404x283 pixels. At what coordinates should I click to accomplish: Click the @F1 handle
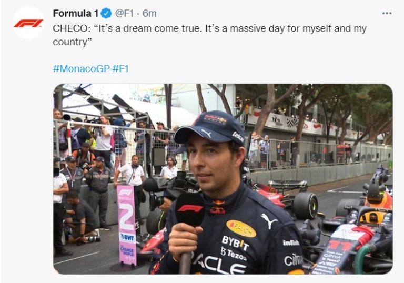click(124, 13)
